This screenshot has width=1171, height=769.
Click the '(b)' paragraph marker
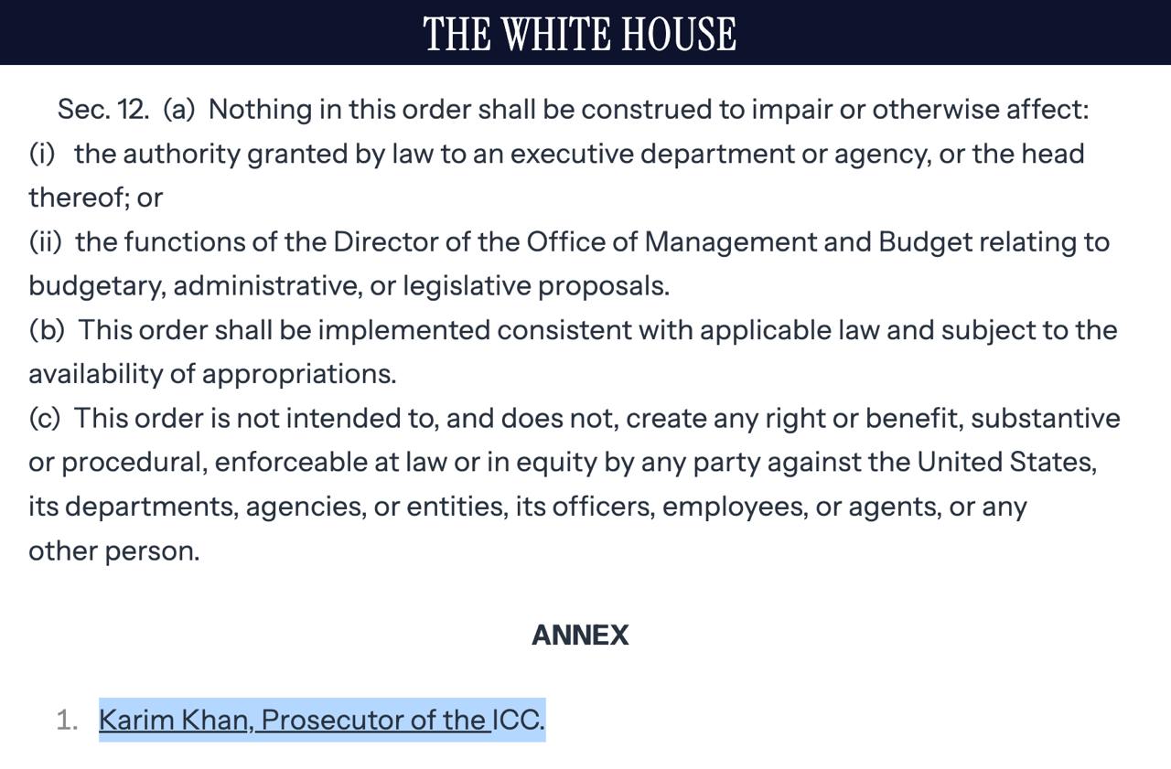click(x=46, y=330)
